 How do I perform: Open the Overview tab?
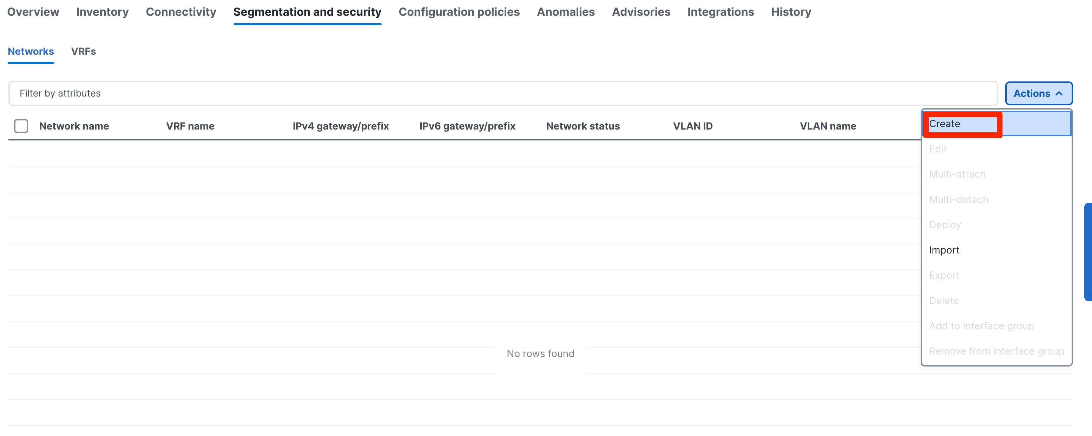coord(33,12)
